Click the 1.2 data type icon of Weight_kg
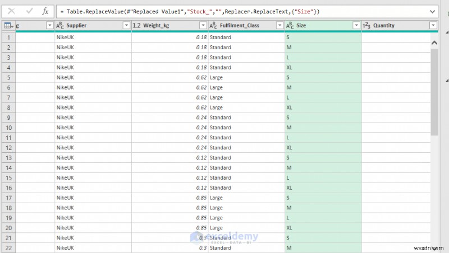 click(x=136, y=26)
